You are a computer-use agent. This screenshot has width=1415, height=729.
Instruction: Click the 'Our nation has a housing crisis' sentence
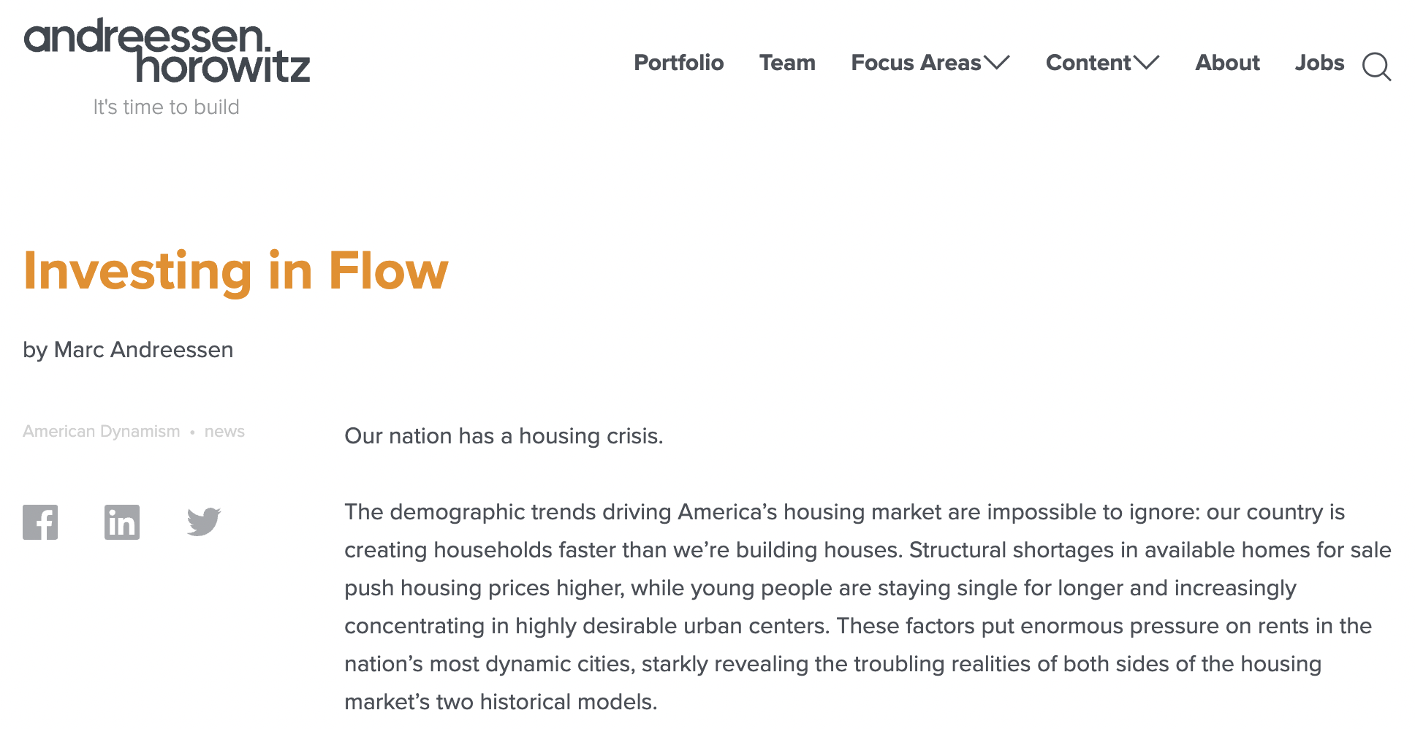[504, 436]
